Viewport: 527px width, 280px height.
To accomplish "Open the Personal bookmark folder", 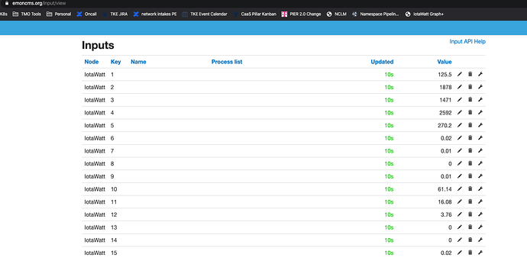I will click(x=59, y=14).
